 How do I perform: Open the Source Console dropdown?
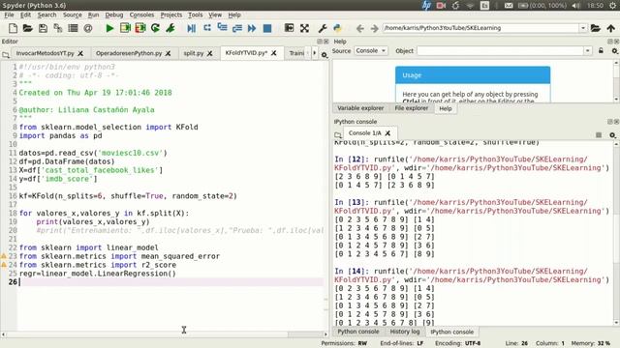coord(370,51)
